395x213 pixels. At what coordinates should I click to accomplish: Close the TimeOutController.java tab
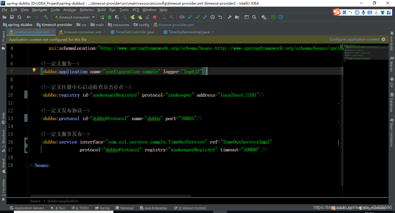(157, 32)
